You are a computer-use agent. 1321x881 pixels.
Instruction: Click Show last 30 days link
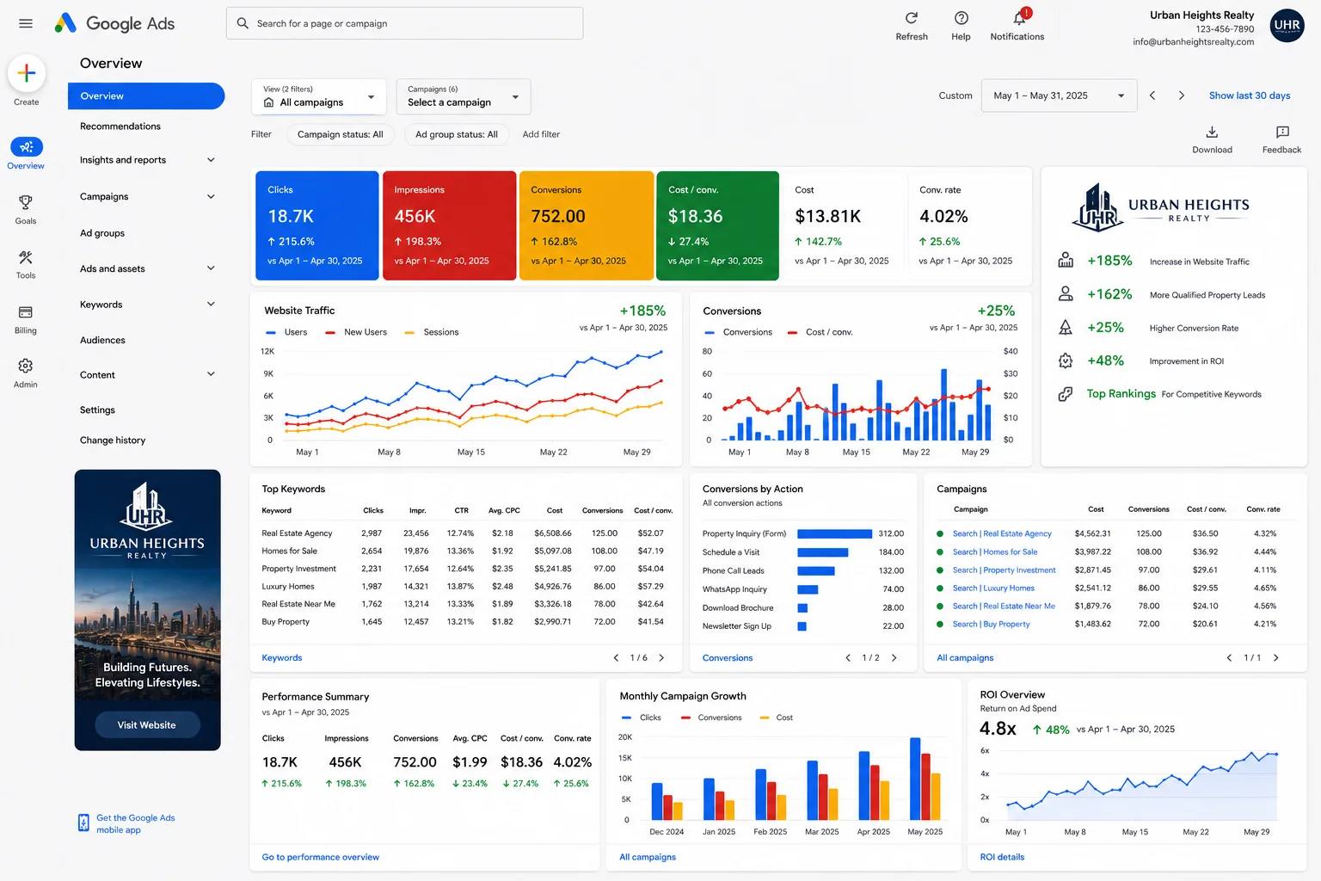[1250, 95]
